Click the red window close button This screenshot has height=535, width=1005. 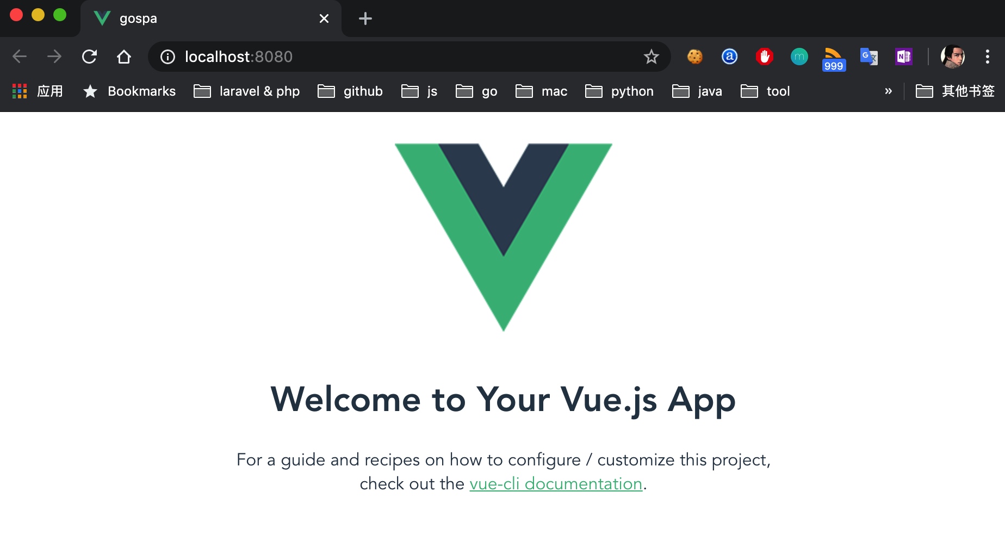click(16, 15)
